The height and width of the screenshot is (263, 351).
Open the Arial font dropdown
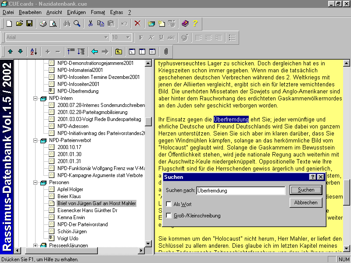coord(106,37)
